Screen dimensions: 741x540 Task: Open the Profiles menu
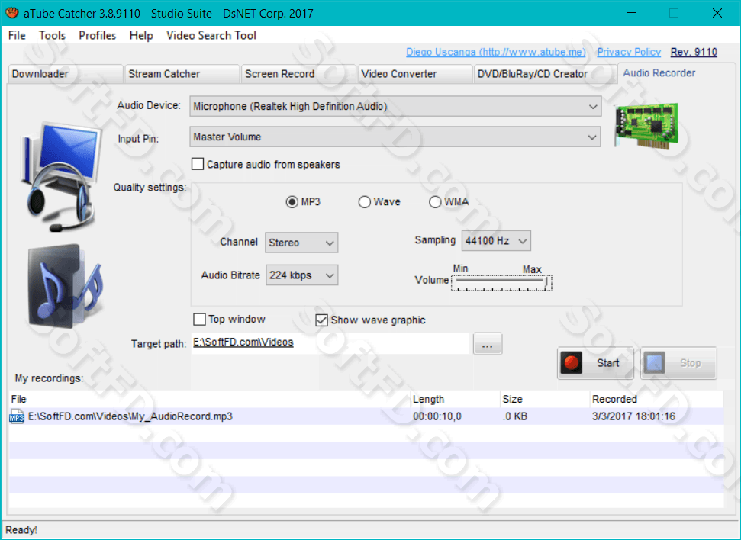pos(98,35)
